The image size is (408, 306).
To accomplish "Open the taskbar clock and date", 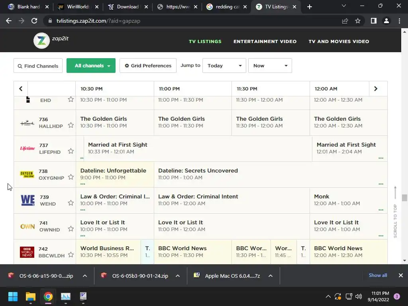I will tap(379, 296).
